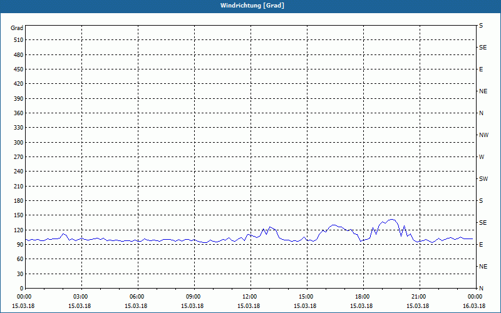Select the 210 y-axis value

tap(19, 186)
